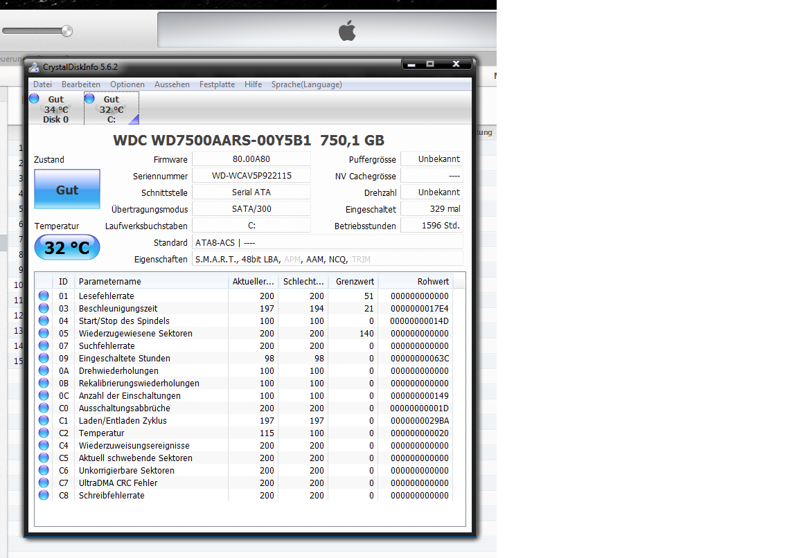Click the Aktueller column header

click(x=253, y=281)
